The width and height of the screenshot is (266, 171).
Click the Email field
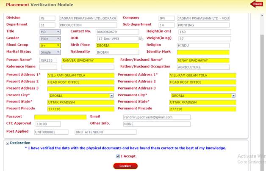pyautogui.click(x=157, y=117)
